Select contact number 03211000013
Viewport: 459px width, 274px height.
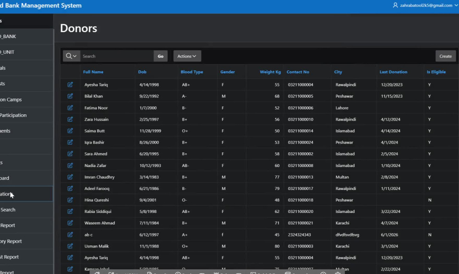[x=301, y=177]
